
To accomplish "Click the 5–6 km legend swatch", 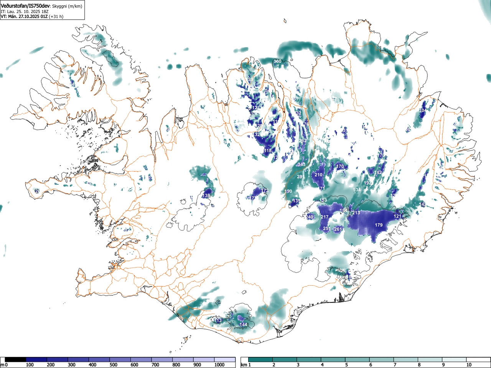I will 358,360.
